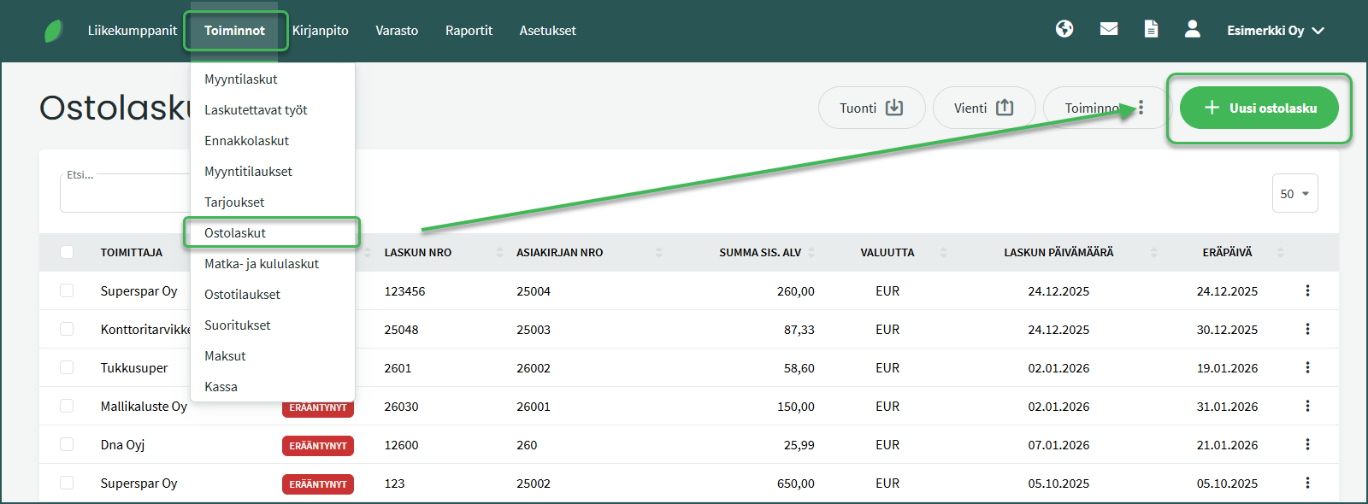Check the Konttoritarvike row checkbox
The height and width of the screenshot is (504, 1368).
[67, 329]
